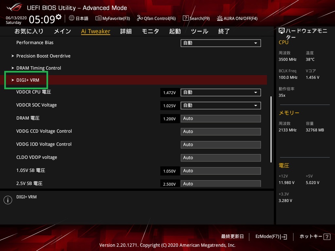Click the MyFavorite list icon
Screen dimensions: 335x251
[98, 18]
